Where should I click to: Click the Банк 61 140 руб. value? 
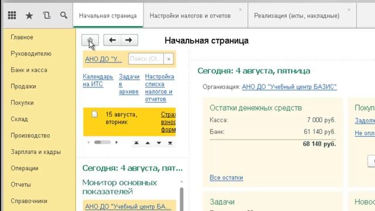[319, 132]
